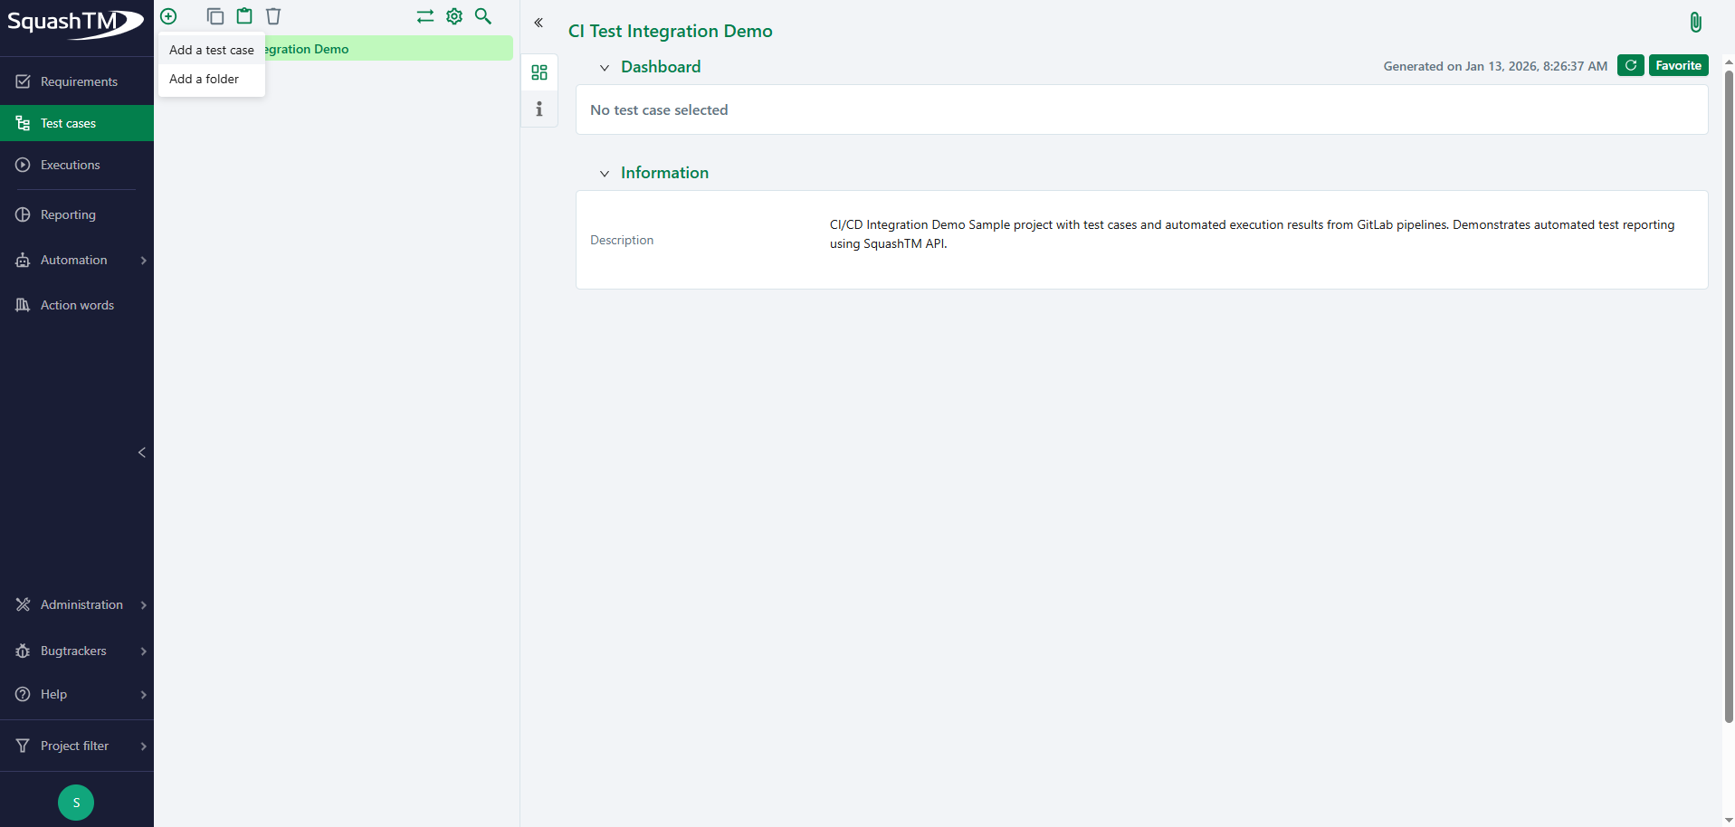Collapse the tree panel with double chevron
Image resolution: width=1735 pixels, height=827 pixels.
click(x=539, y=23)
